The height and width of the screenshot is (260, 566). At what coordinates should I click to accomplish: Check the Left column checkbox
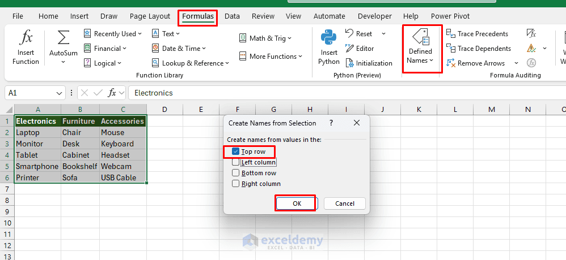coord(236,162)
